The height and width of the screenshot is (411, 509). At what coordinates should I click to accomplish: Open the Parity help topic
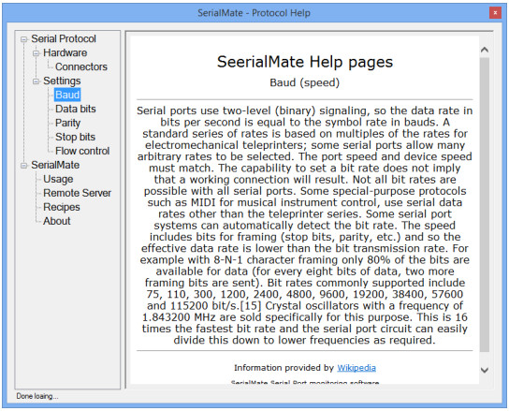pos(67,123)
